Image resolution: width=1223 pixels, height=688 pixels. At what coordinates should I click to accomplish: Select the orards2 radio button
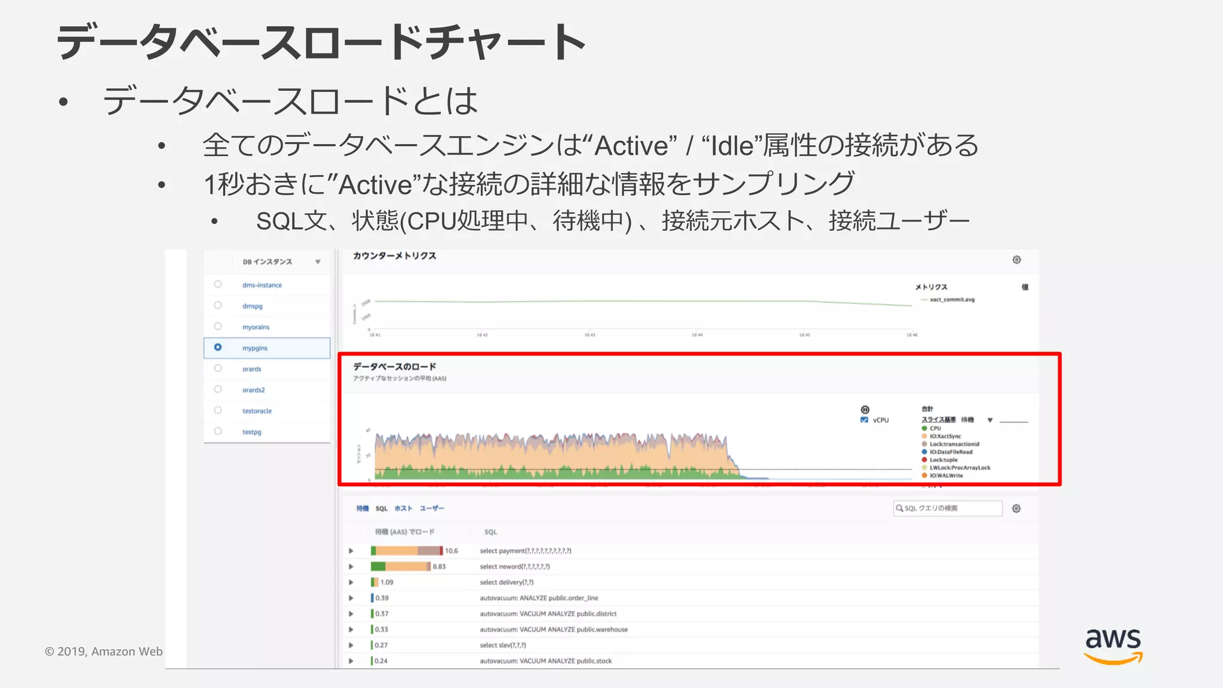click(x=218, y=389)
